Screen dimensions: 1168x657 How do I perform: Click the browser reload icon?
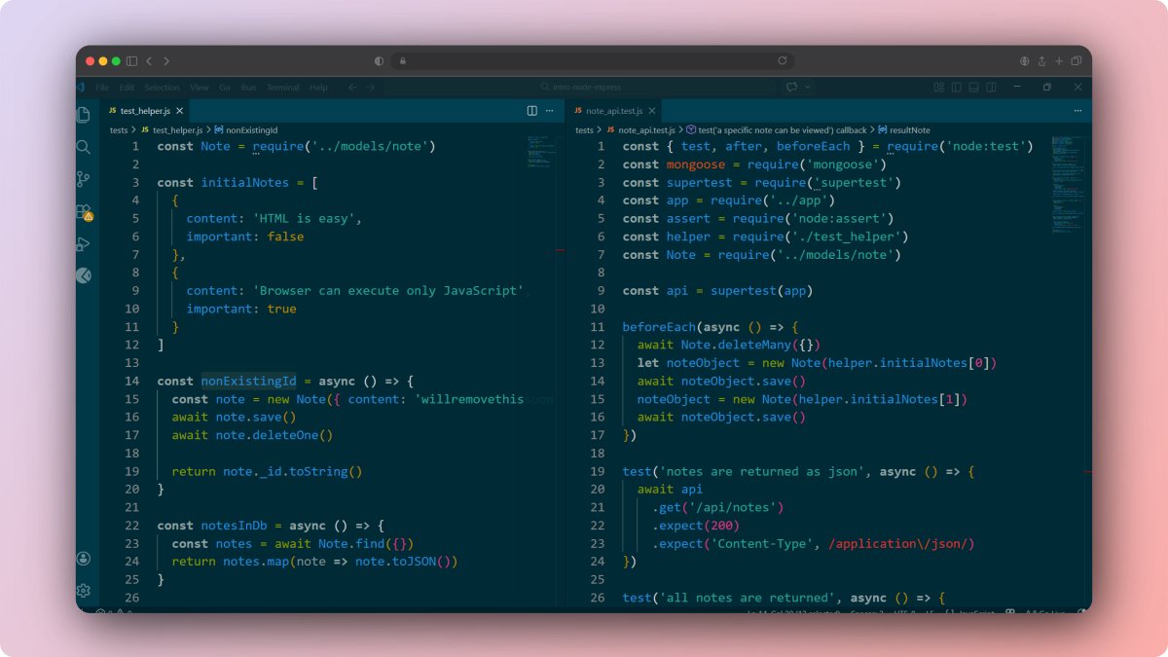(782, 60)
